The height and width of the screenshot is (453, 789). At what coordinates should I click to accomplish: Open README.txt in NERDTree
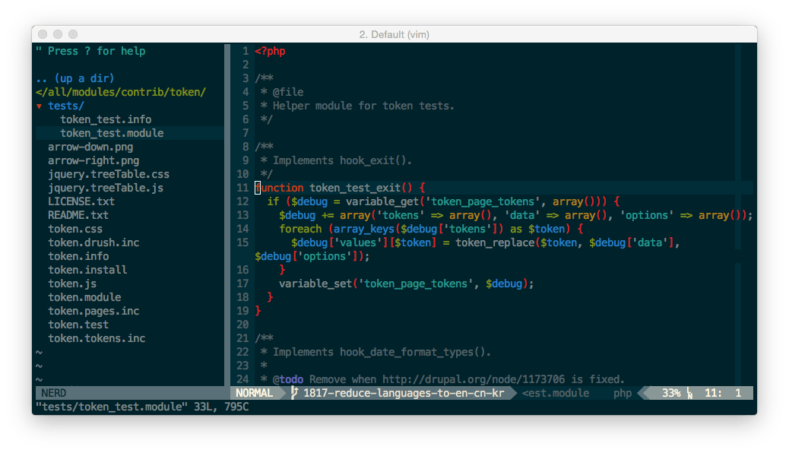point(78,215)
